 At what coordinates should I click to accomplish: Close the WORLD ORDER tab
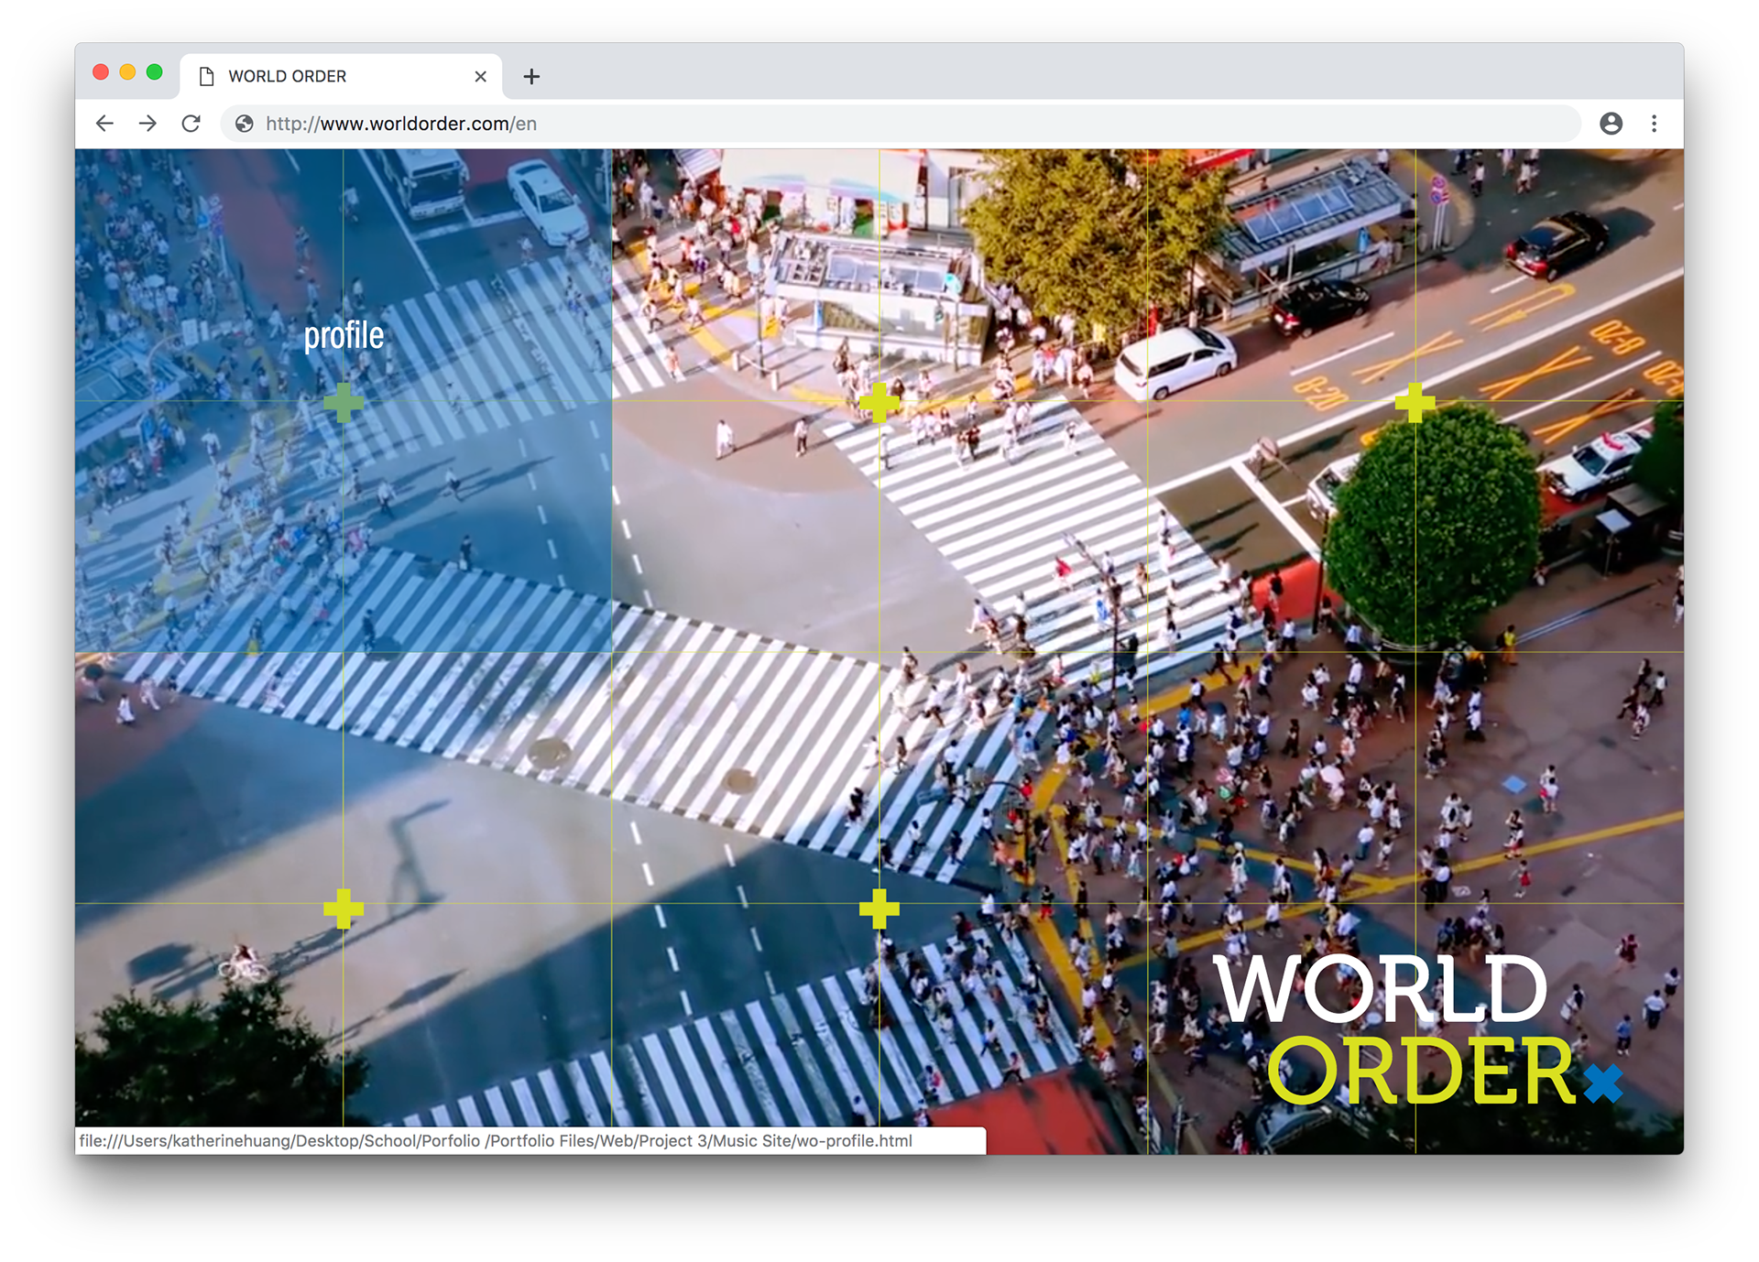[480, 77]
